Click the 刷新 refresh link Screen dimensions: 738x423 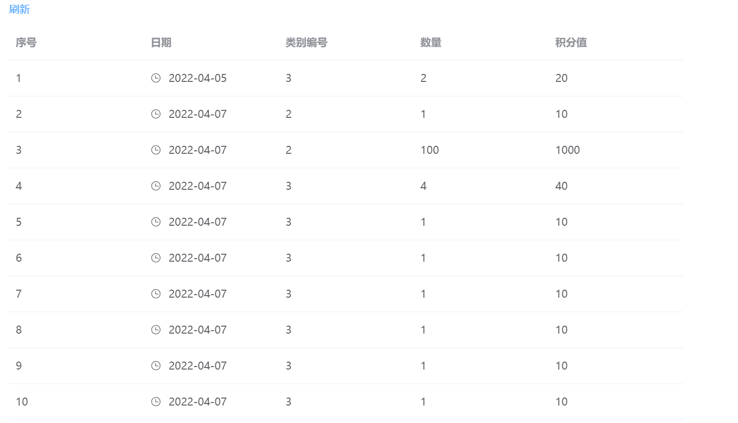tap(19, 9)
